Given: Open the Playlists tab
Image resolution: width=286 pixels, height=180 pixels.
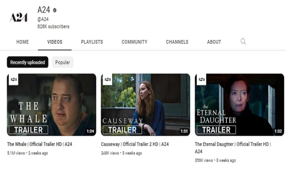Looking at the screenshot, I should 92,42.
